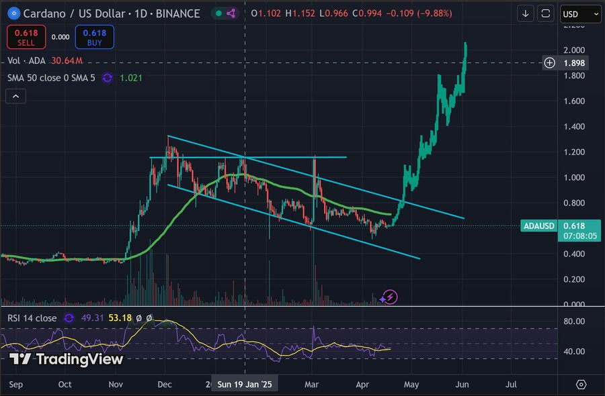Select the SMA 50 close indicator legend
Screen dimensions: 605x396
point(51,78)
